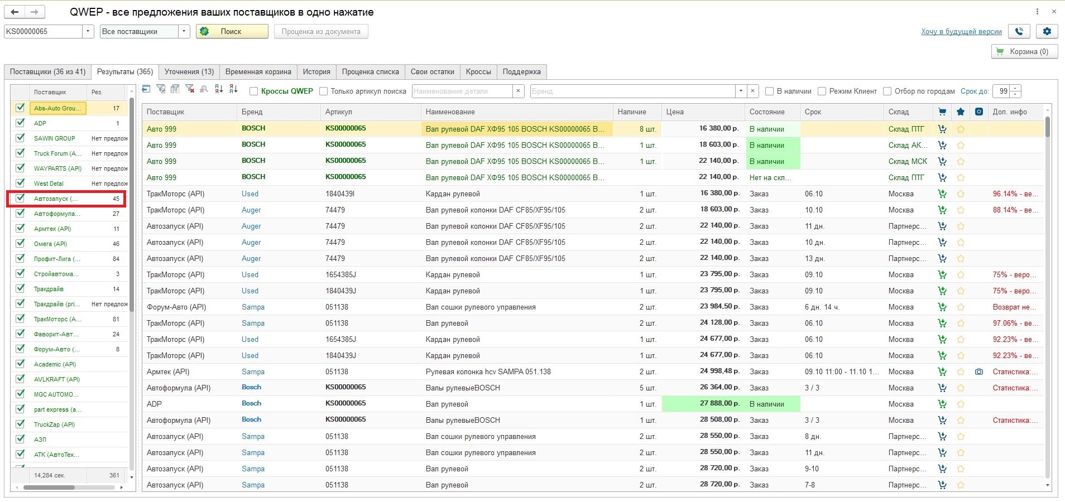Open the Временная корзина tab
The height and width of the screenshot is (502, 1065).
258,72
